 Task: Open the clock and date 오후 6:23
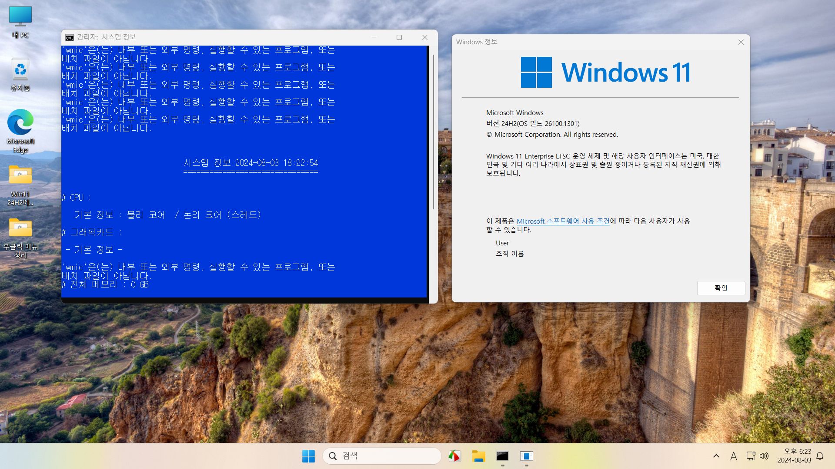click(x=794, y=456)
